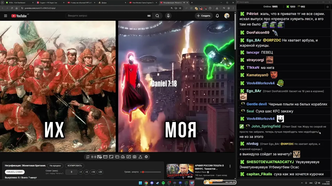Click the НАЧАТЬ СПЛИТ button
332x186 pixels.
coord(15,172)
